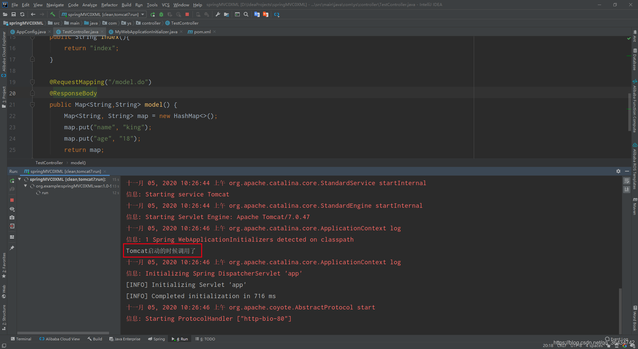
Task: Click the Alibaba Cloud toolbar icon
Action: point(277,14)
